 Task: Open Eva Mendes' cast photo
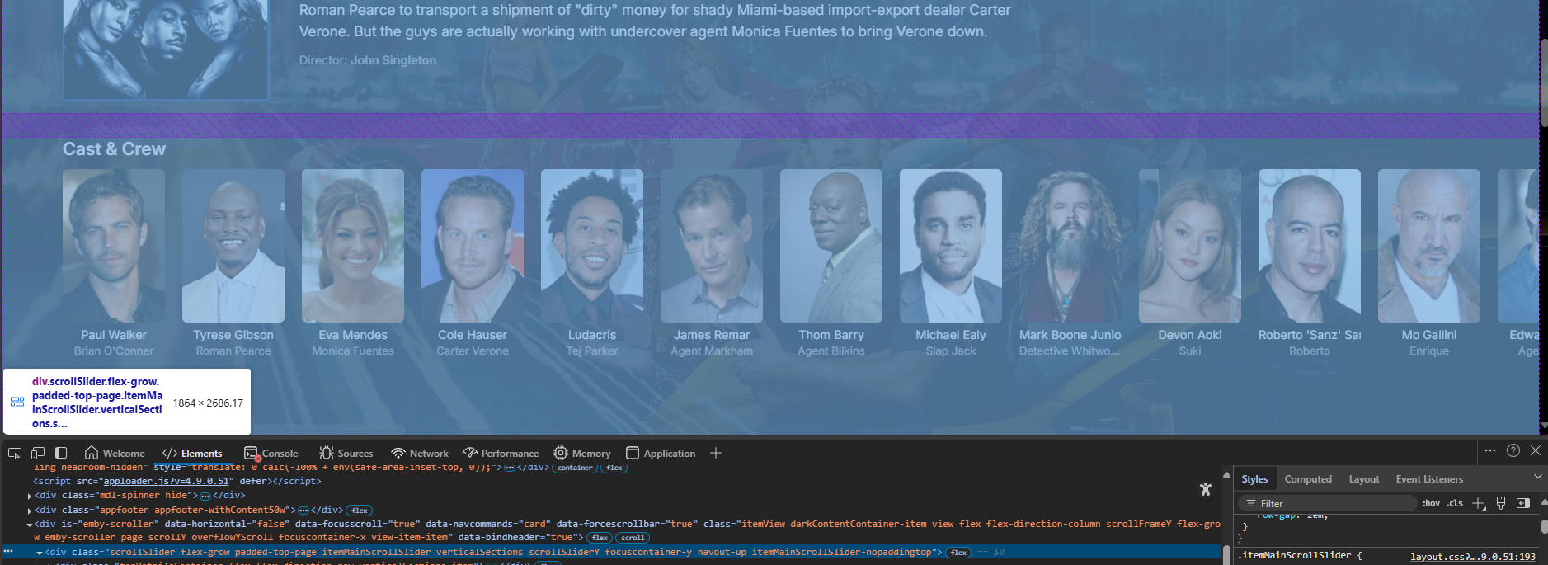click(353, 246)
